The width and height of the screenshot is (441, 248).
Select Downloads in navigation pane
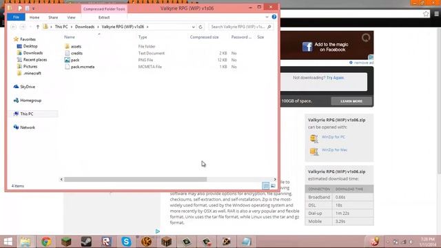coord(33,53)
